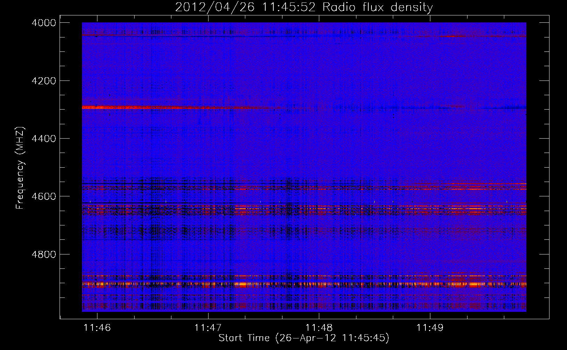Click the 4200 frequency axis label

click(44, 81)
